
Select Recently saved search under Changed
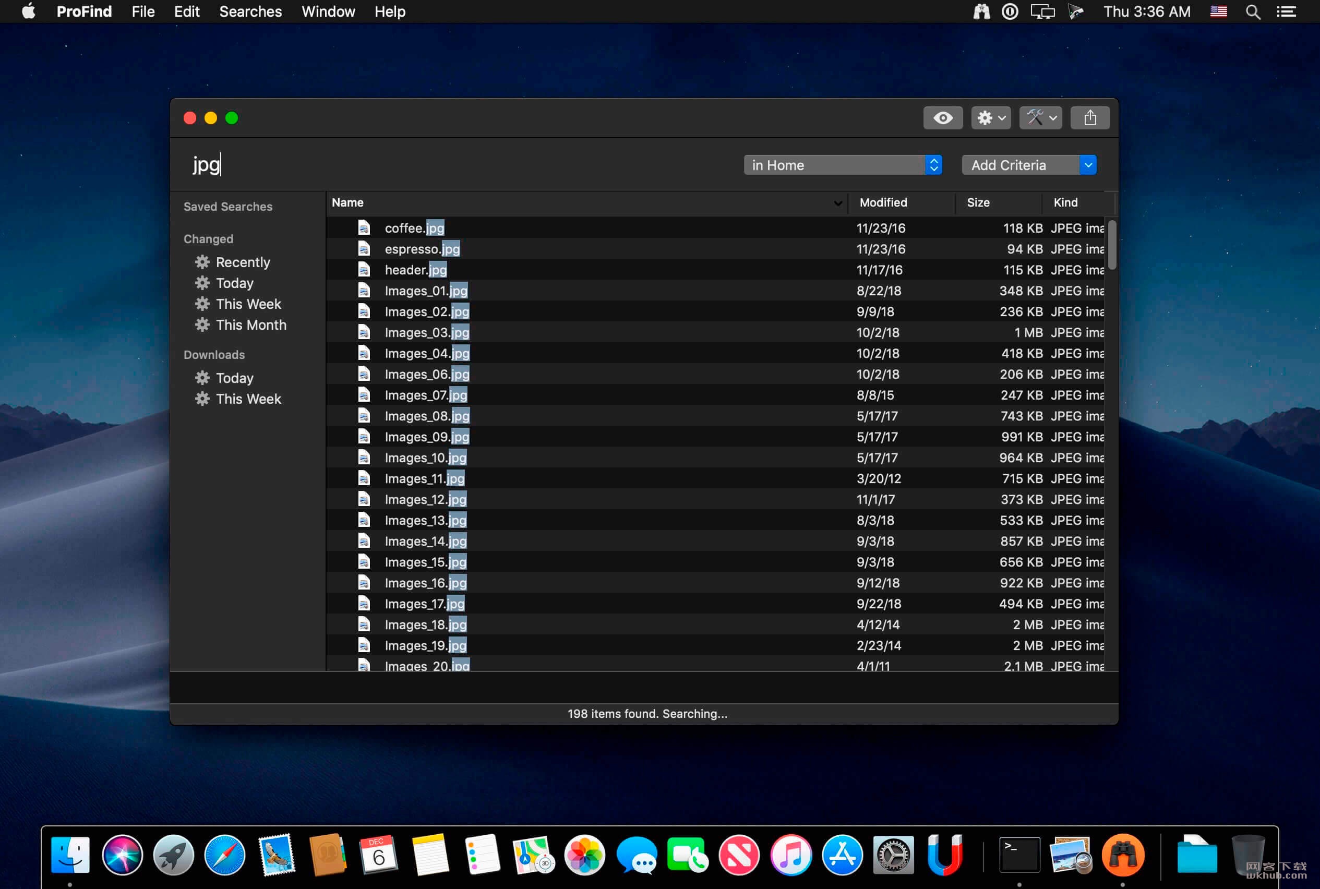243,262
